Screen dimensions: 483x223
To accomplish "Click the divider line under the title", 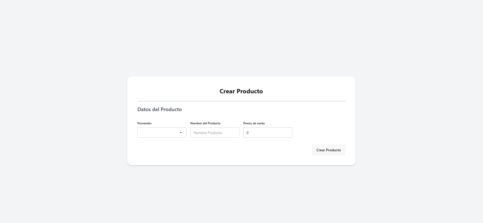I will tap(241, 101).
